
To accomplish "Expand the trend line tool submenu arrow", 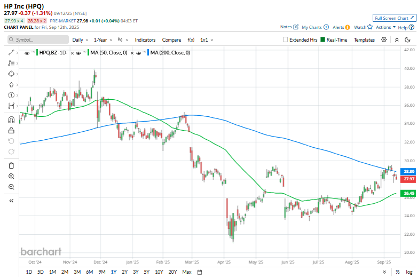I will [17, 53].
